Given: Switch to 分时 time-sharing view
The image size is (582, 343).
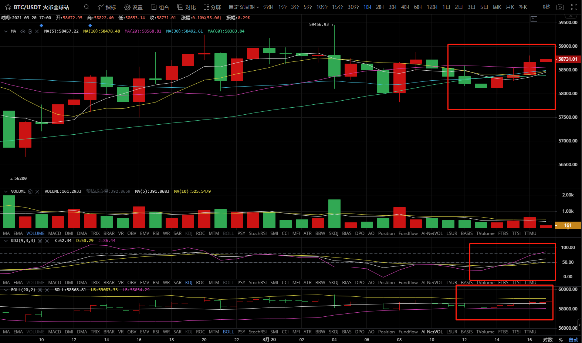Looking at the screenshot, I should (268, 7).
